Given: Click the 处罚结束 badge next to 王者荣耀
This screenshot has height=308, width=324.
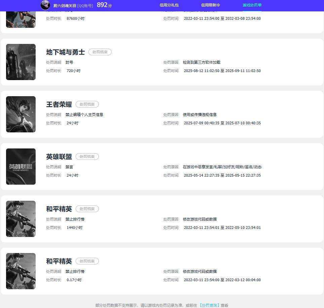Looking at the screenshot, I should point(87,104).
